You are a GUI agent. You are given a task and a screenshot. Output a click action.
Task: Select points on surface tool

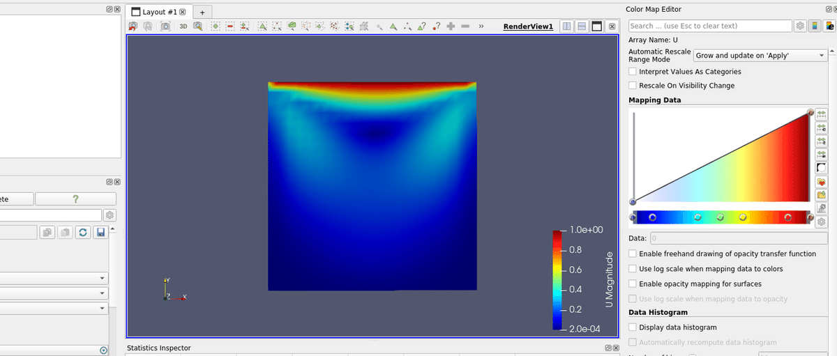pos(277,26)
